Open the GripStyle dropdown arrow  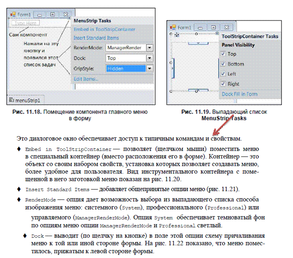[x=149, y=68]
